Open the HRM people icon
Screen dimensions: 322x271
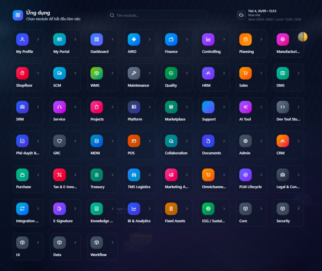pyautogui.click(x=208, y=73)
